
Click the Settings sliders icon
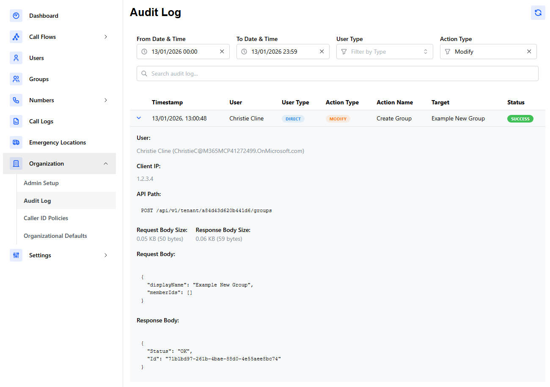pyautogui.click(x=16, y=255)
